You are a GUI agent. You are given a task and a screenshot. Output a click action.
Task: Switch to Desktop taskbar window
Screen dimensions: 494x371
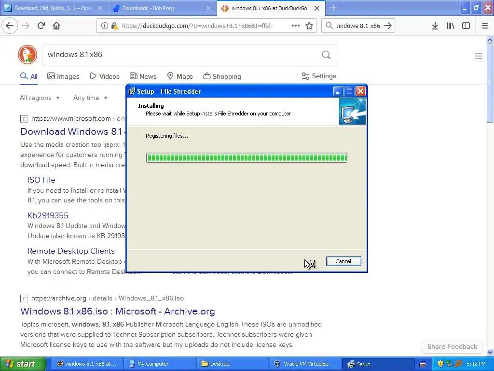232,364
